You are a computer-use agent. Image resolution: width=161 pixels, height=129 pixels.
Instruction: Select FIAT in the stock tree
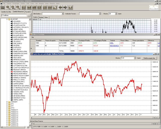(x=17, y=49)
